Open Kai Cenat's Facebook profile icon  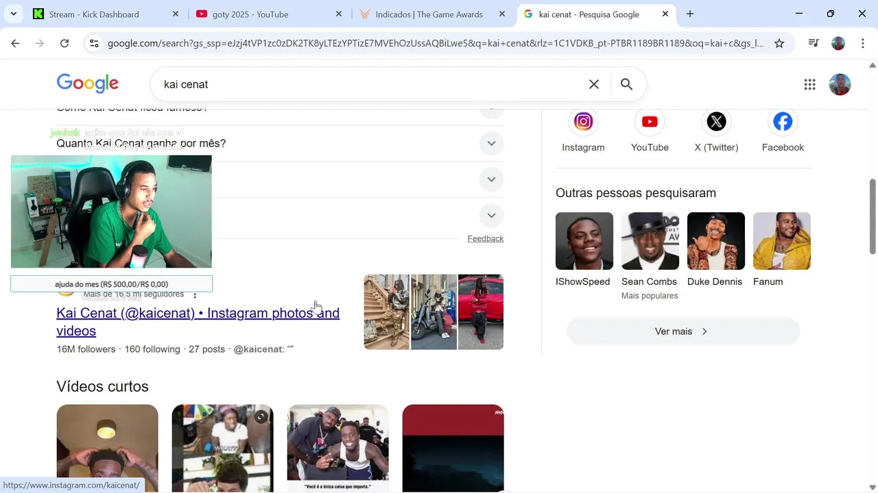click(x=783, y=122)
